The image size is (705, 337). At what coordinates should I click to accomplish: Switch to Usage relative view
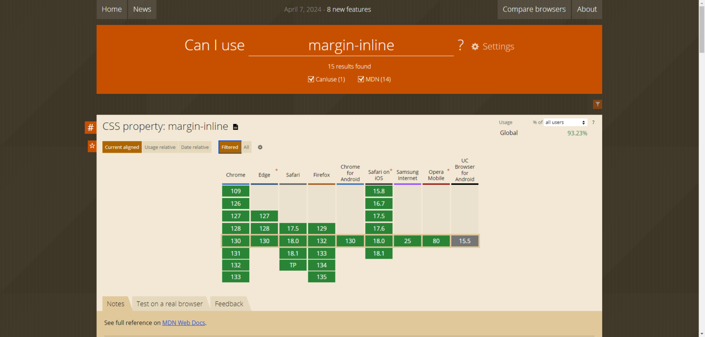click(160, 147)
